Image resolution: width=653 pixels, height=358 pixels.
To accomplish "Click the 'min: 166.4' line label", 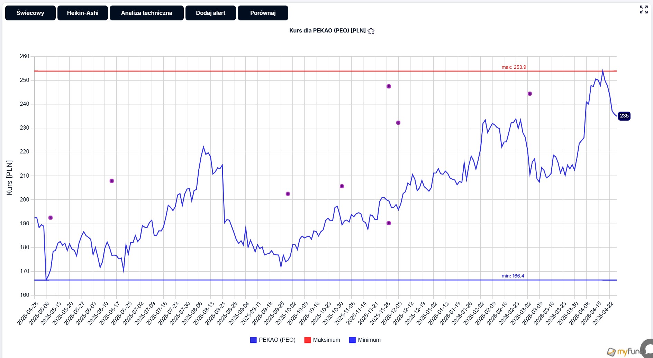I will point(513,276).
